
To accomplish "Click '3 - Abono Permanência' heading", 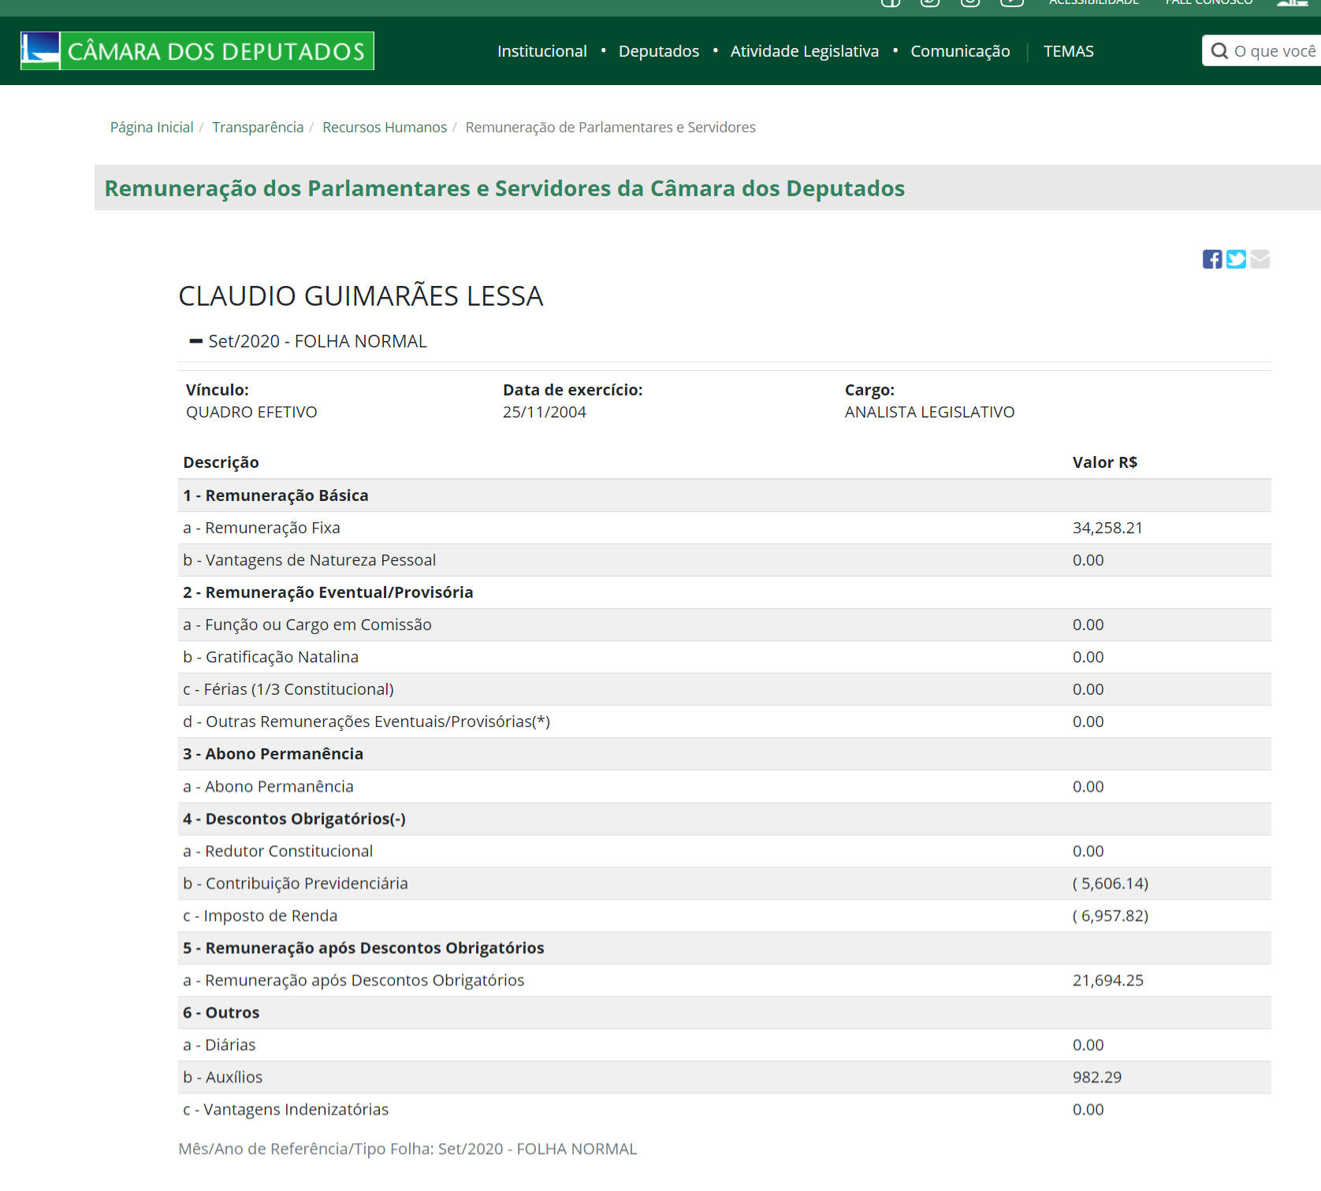I will [273, 754].
